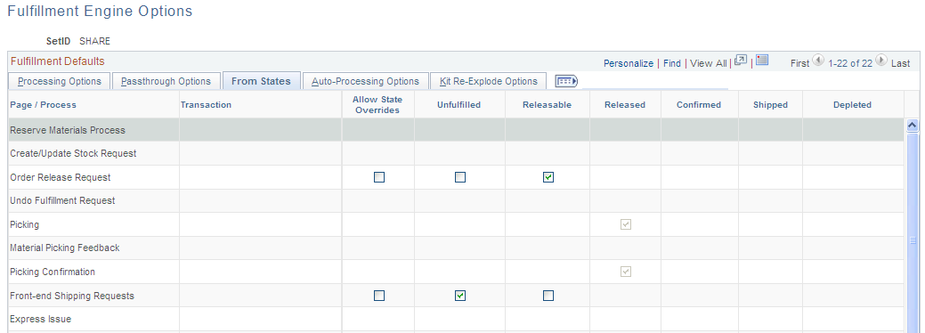The image size is (925, 333).
Task: Click the Last link
Action: 901,63
